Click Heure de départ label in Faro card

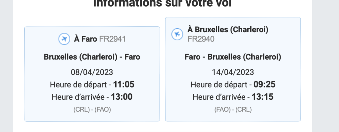coord(78,85)
